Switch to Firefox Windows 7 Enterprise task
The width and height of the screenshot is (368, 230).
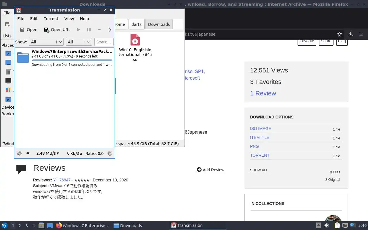(83, 226)
